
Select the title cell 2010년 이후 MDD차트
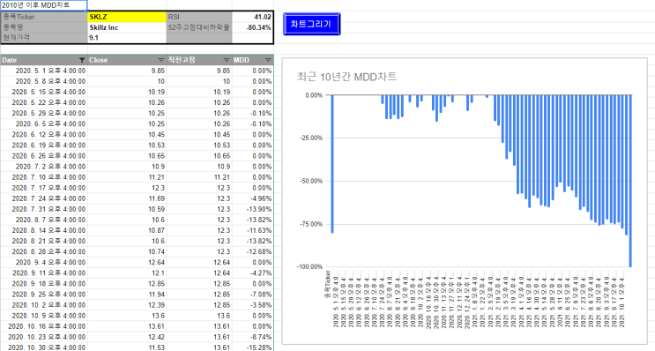click(44, 5)
